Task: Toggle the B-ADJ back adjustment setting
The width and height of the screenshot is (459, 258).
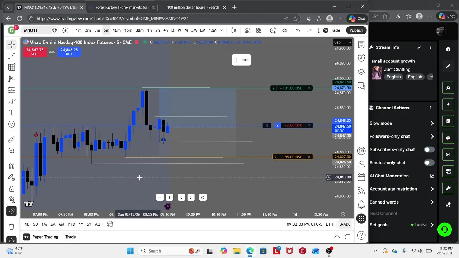Action: pyautogui.click(x=345, y=224)
